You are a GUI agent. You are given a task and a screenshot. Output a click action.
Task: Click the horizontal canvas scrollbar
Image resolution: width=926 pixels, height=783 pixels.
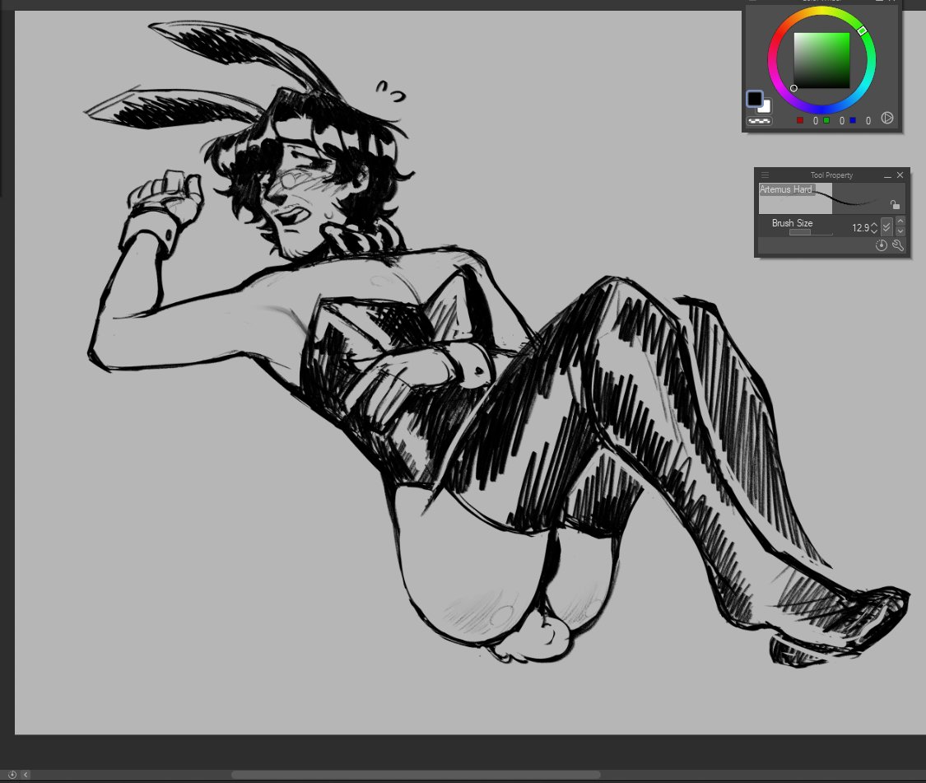(416, 774)
